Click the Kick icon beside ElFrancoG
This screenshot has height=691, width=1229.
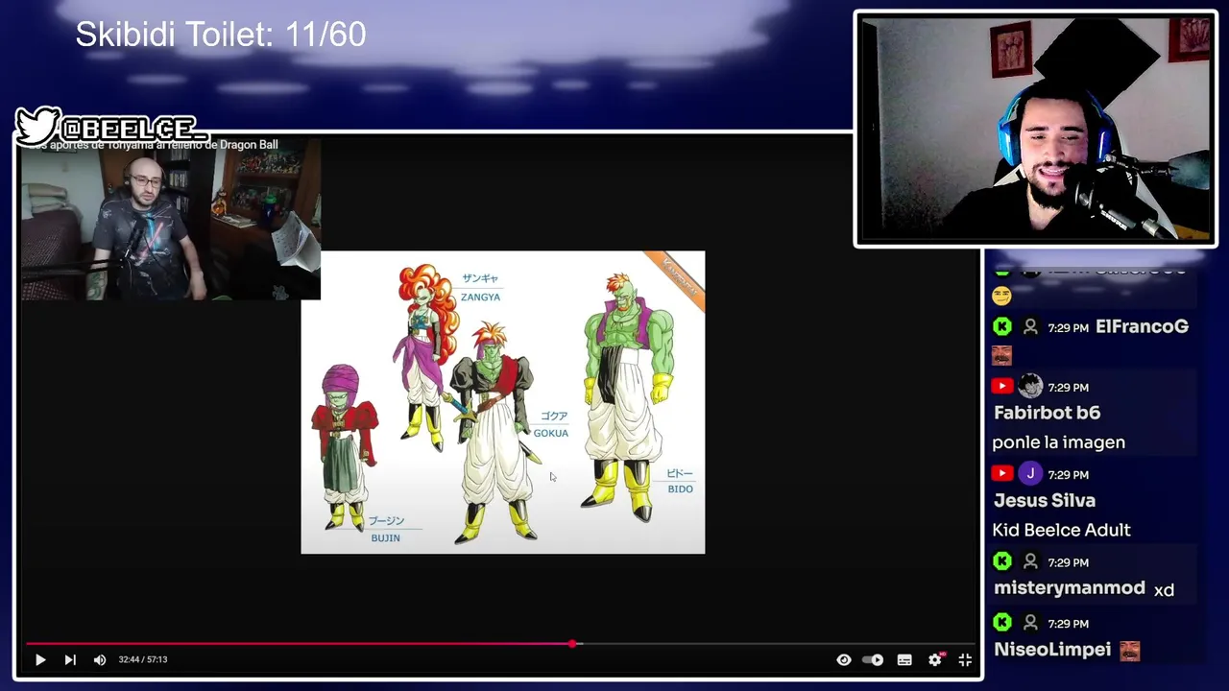(1002, 326)
